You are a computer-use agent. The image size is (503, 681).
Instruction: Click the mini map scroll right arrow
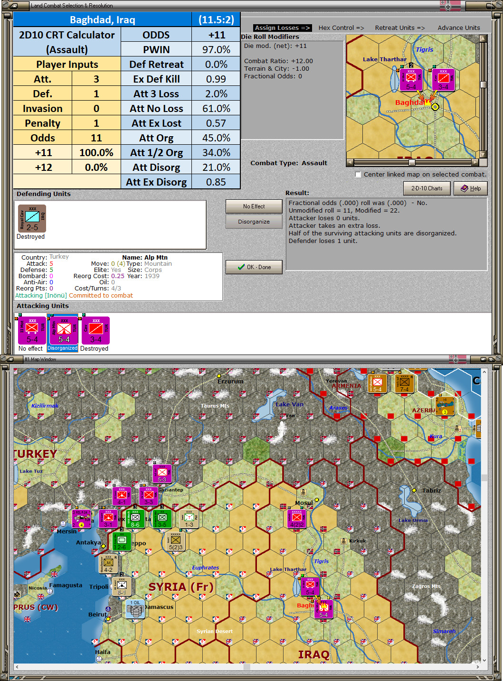point(475,162)
